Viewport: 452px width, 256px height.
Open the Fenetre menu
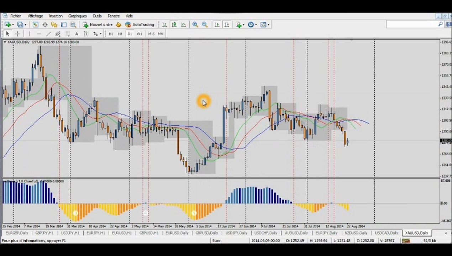(114, 16)
